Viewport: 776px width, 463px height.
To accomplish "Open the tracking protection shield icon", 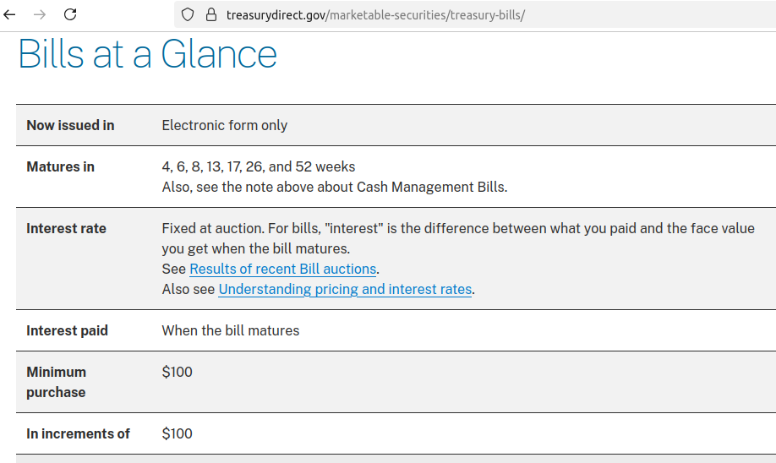I will tap(188, 15).
